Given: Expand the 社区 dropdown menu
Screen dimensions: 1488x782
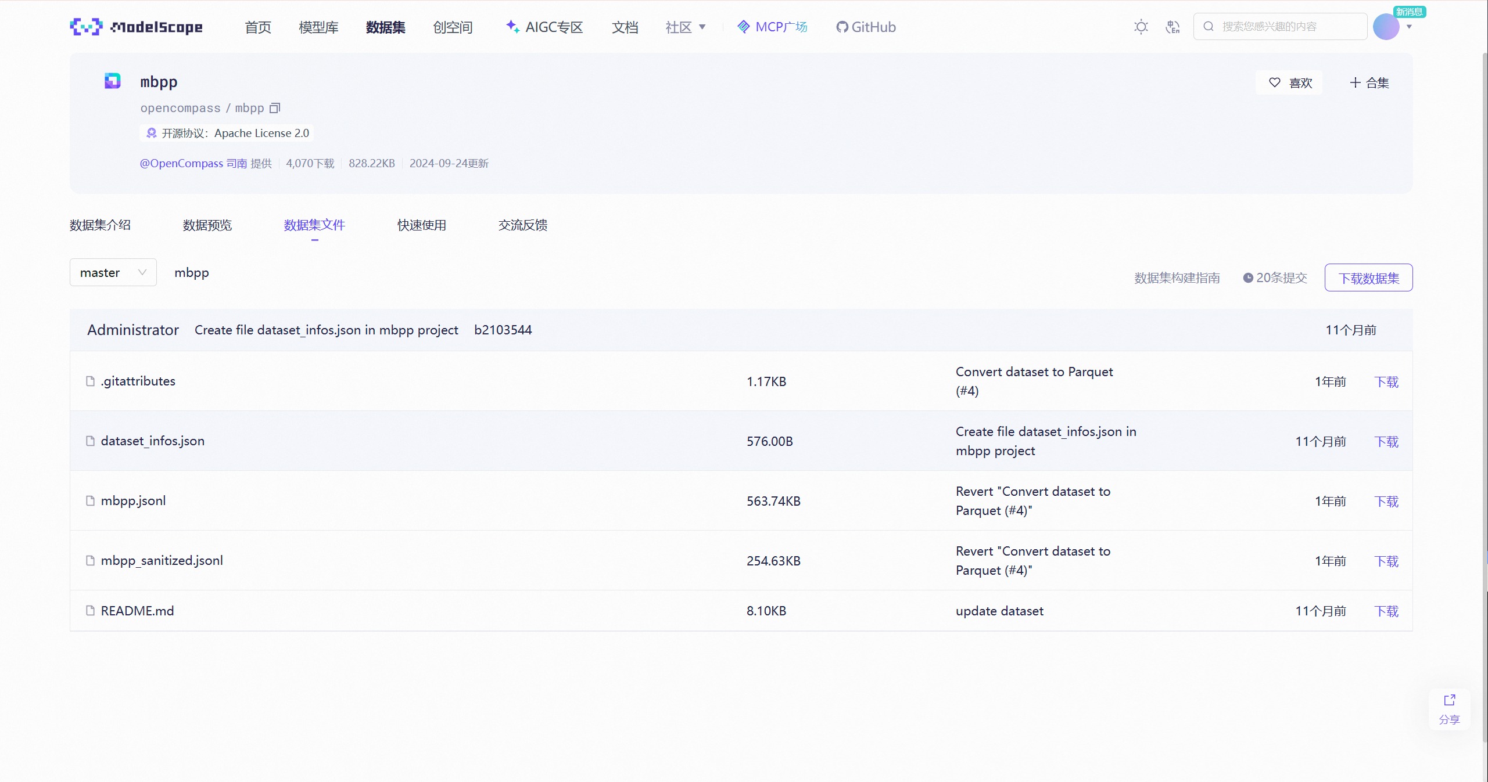Looking at the screenshot, I should coord(686,27).
